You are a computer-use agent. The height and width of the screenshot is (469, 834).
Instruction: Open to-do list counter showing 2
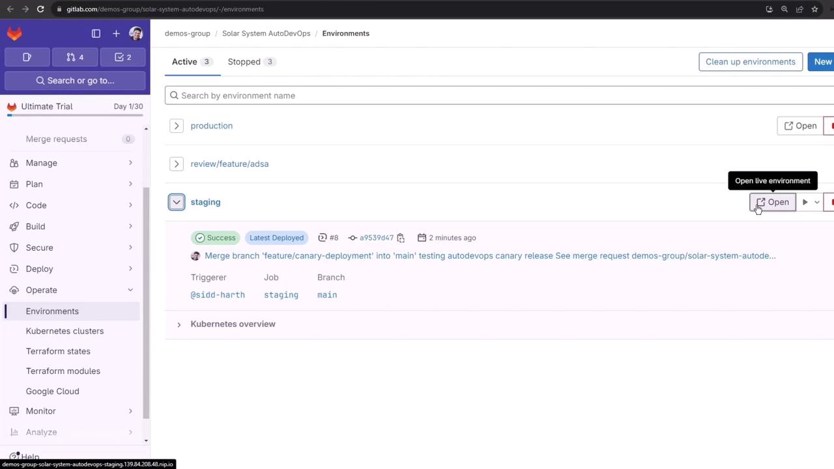click(123, 57)
